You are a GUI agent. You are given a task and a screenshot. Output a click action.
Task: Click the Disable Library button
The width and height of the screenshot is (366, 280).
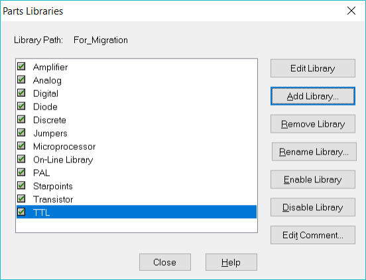pos(313,208)
